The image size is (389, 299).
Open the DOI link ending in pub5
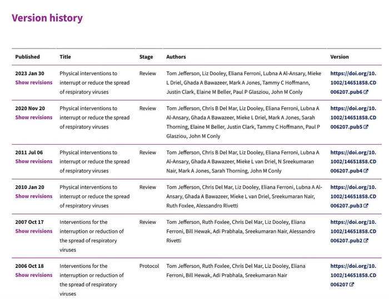(353, 117)
